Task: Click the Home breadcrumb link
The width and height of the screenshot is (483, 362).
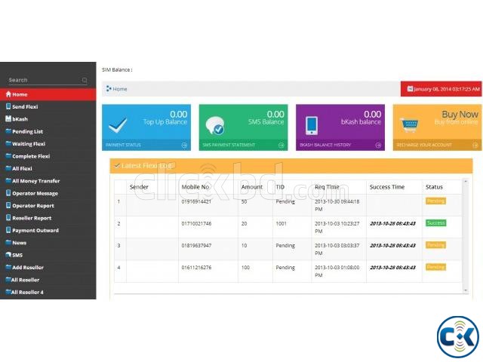Action: click(120, 89)
